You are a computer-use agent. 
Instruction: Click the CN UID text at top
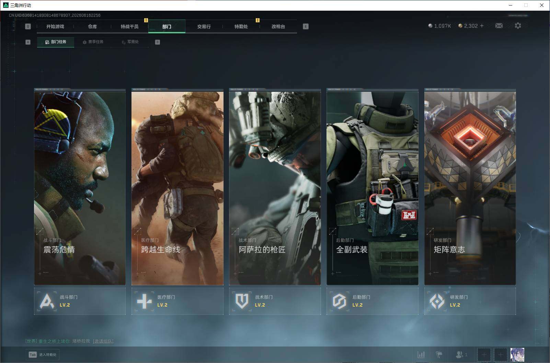tap(55, 15)
